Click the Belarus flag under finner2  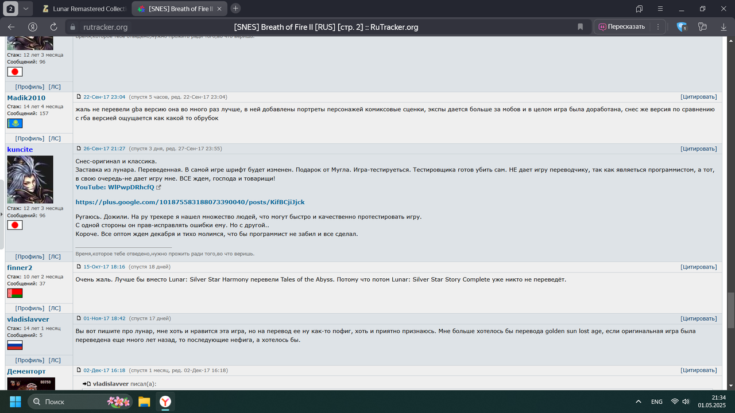click(x=14, y=293)
